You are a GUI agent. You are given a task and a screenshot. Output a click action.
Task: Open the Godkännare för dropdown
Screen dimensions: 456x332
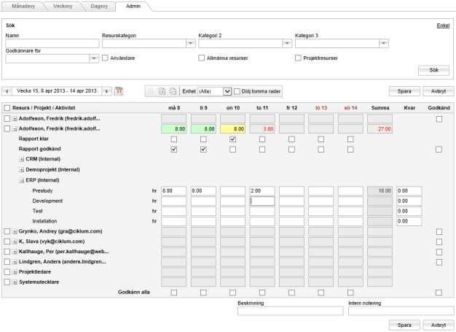[x=94, y=58]
